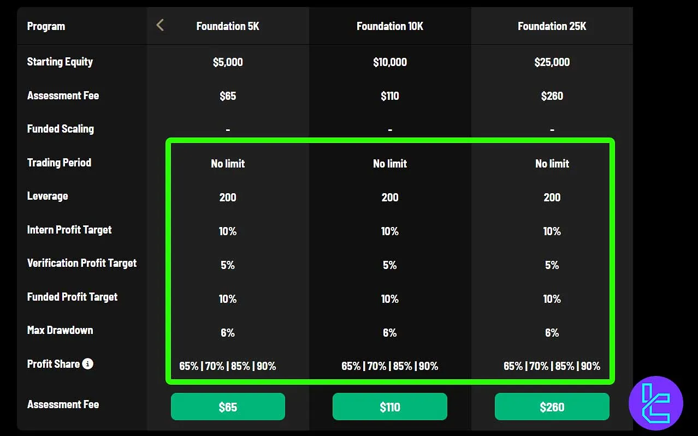
Task: Select the Leverage value 200 under Foundation 10K
Action: tap(389, 197)
